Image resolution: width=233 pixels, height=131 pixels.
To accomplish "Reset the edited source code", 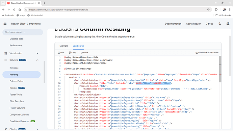I will point(84,53).
